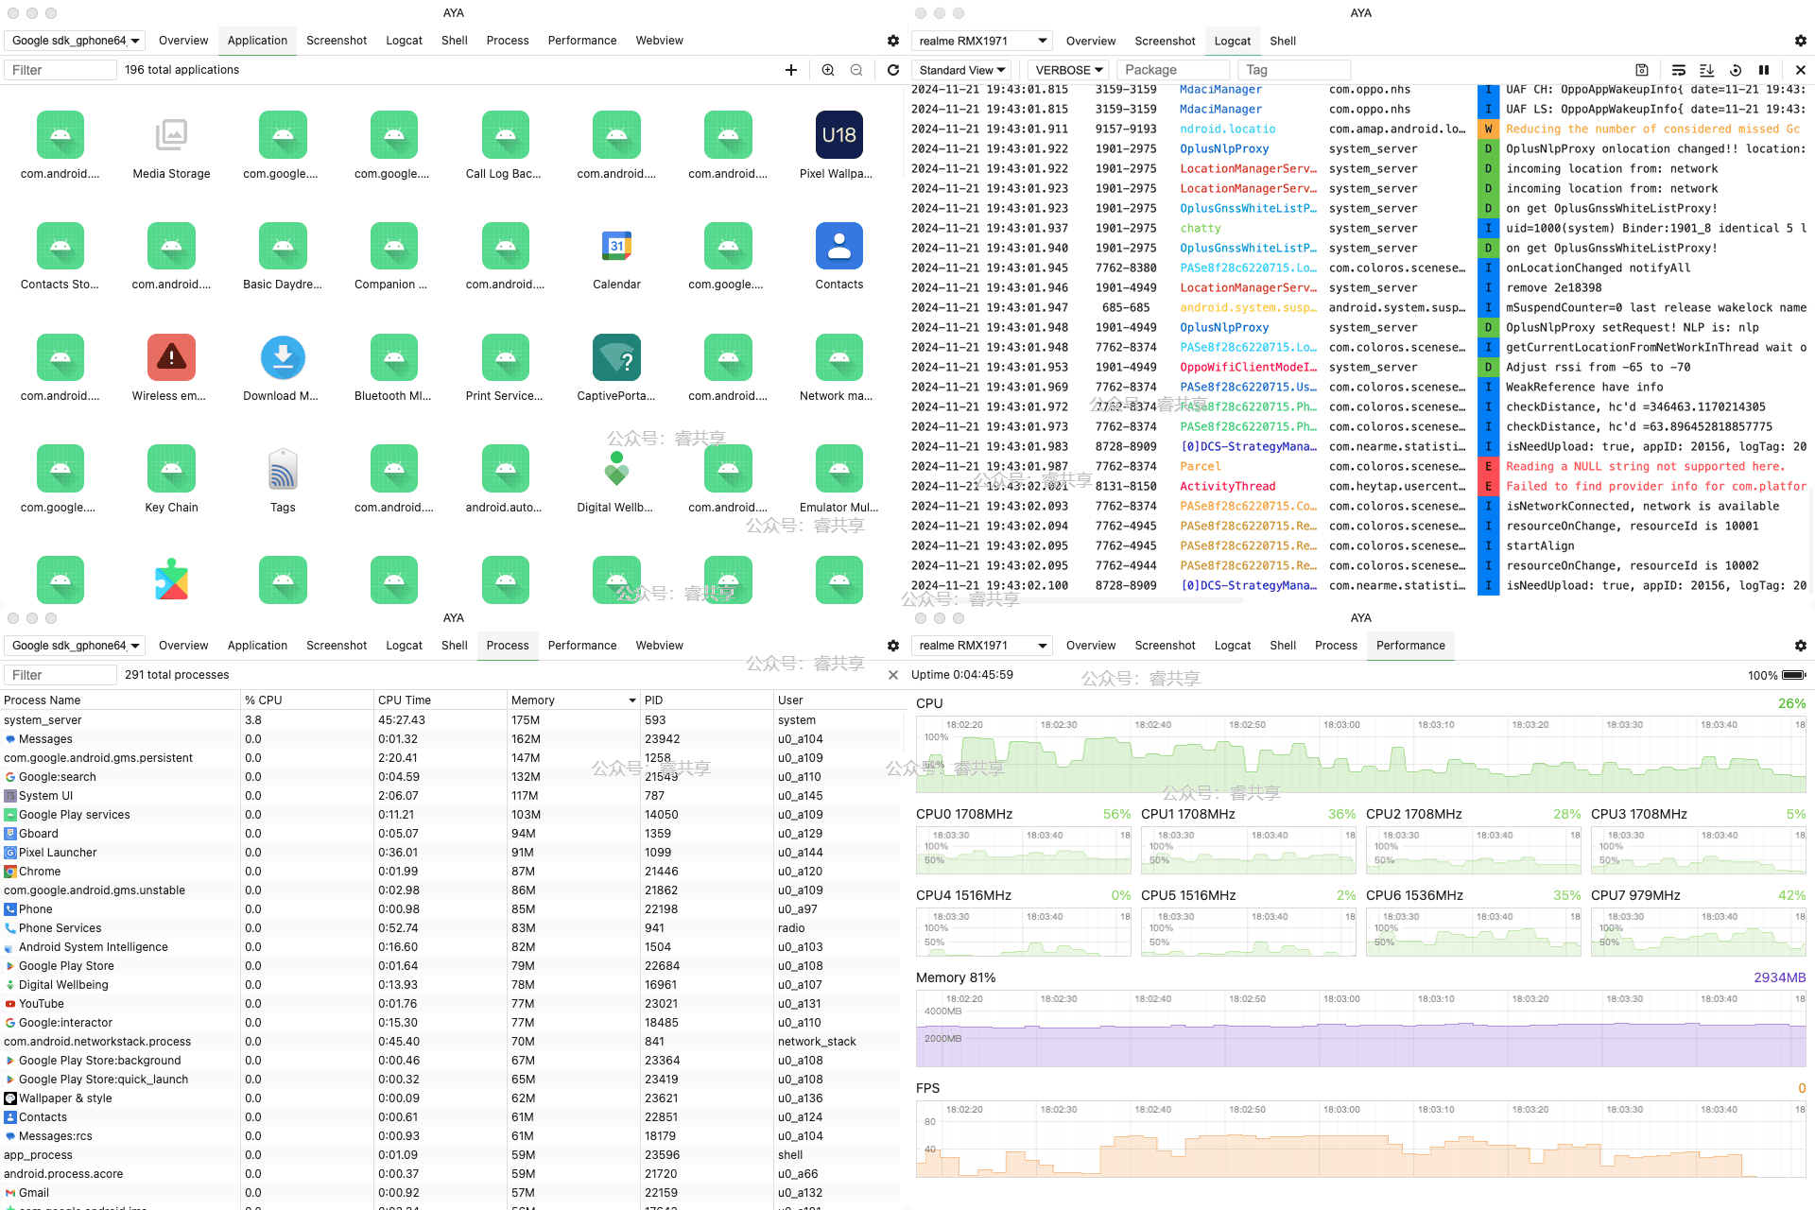Viewport: 1815px width, 1210px height.
Task: Refresh the applications list
Action: [x=893, y=70]
